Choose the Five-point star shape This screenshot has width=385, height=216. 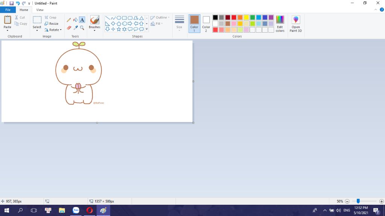(x=119, y=29)
